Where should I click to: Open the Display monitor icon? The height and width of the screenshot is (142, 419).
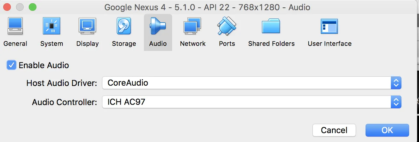87,26
